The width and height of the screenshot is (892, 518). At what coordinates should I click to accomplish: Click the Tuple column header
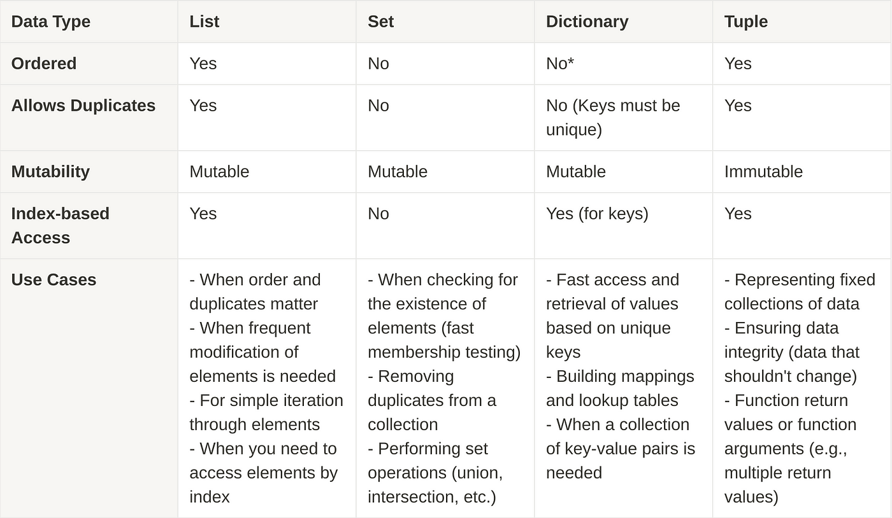click(802, 22)
